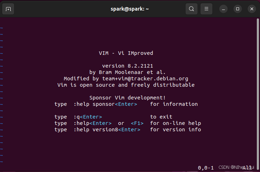Open the hamburger menu in title bar

point(206,9)
